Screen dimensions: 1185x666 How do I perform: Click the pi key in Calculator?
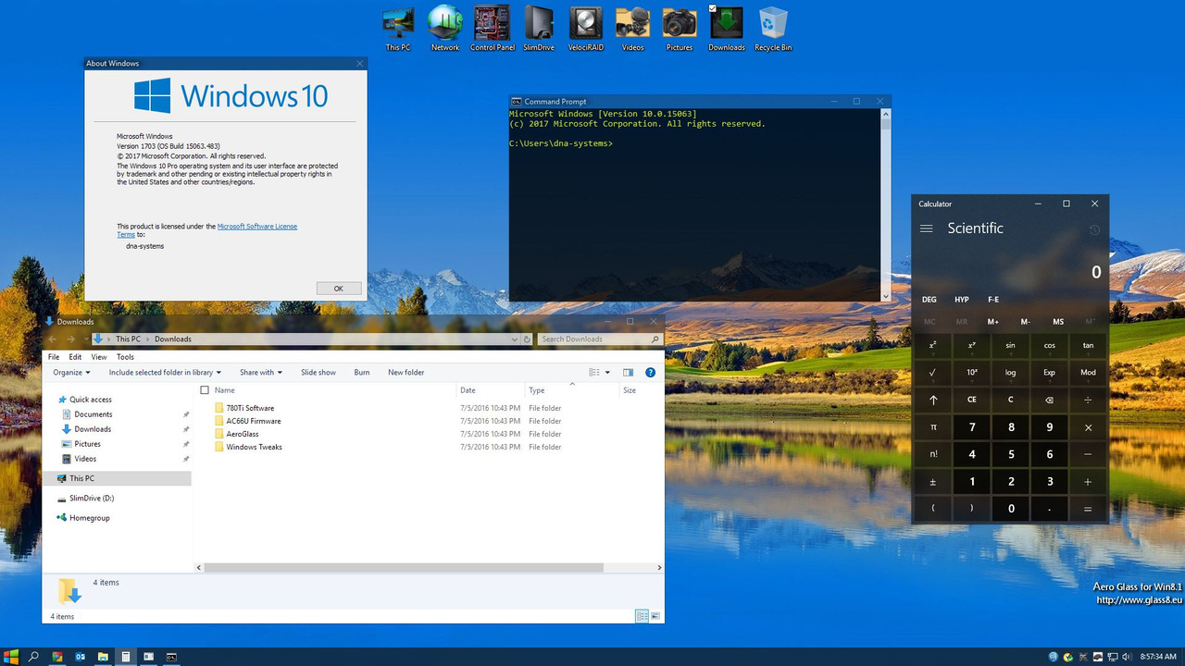tap(933, 427)
